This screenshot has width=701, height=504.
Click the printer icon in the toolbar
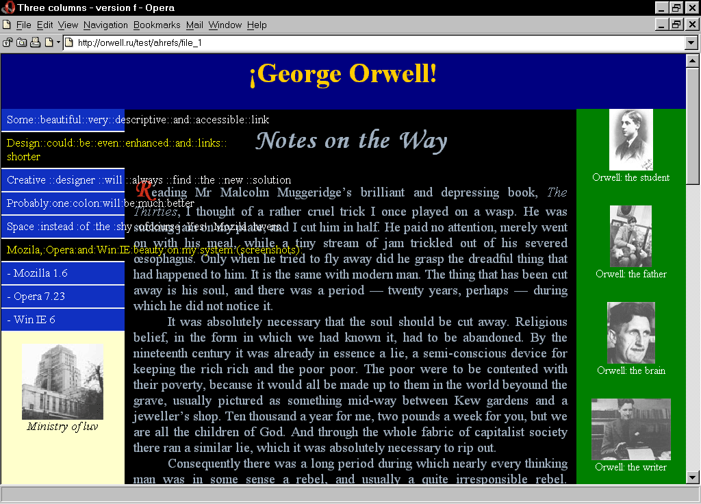pos(36,42)
